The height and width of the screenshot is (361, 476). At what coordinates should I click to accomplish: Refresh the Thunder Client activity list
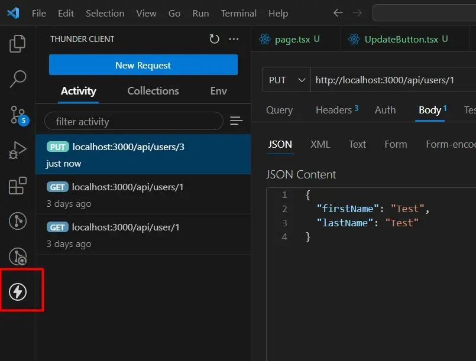click(214, 38)
